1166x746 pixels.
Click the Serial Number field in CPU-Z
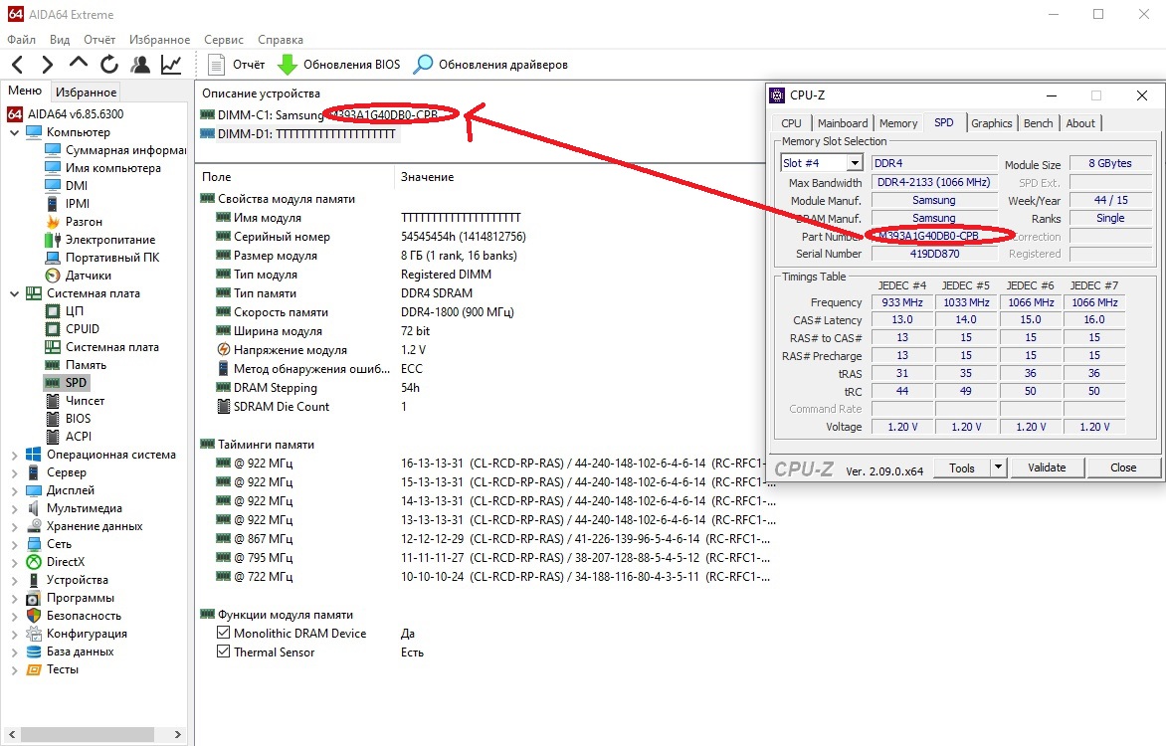[934, 254]
